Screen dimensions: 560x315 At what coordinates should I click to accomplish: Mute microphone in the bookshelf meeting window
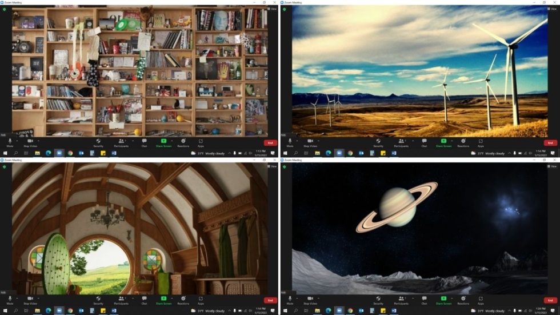point(10,142)
